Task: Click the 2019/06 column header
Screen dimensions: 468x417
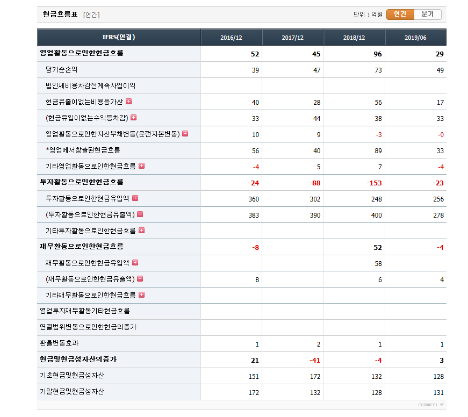Action: pos(415,38)
